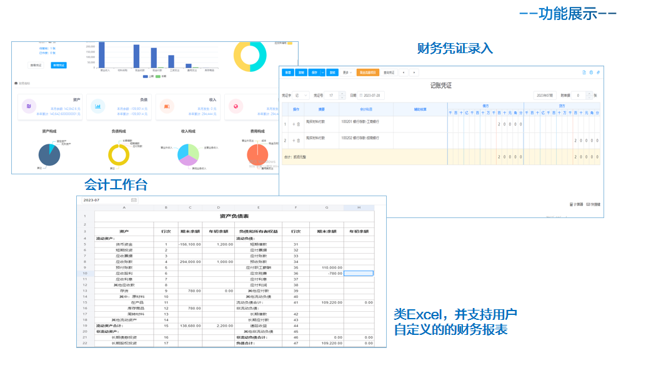
Task: Click the plus icon on voucher row 2
Action: tap(294, 141)
